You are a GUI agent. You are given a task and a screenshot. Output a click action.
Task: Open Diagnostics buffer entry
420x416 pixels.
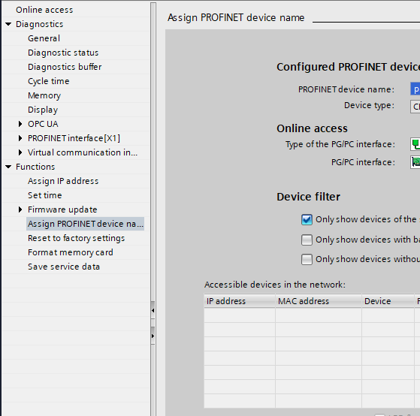point(65,67)
